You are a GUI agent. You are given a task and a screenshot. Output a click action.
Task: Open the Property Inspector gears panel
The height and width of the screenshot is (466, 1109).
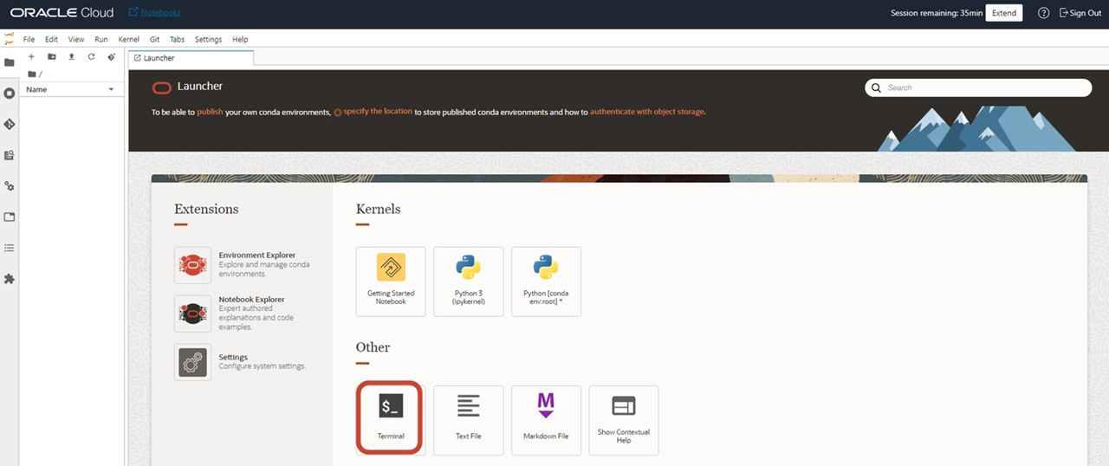click(10, 186)
